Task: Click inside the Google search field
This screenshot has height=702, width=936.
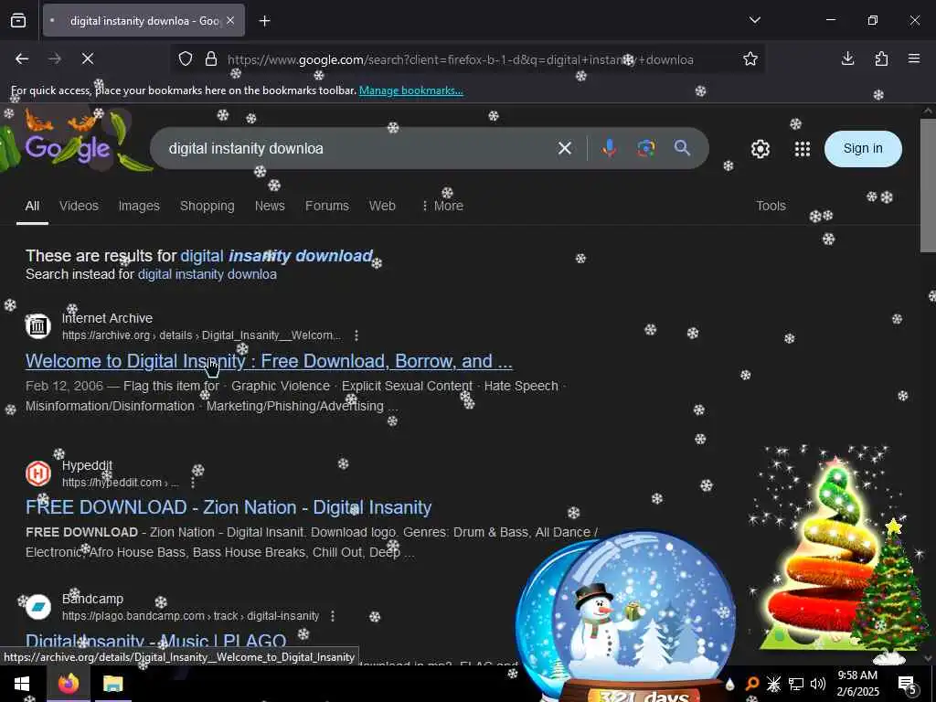Action: click(x=358, y=148)
